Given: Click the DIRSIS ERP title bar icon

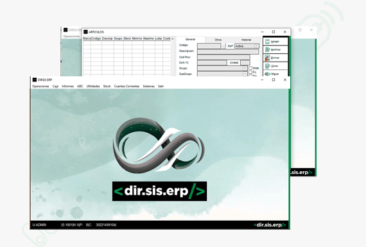Looking at the screenshot, I should (35, 80).
